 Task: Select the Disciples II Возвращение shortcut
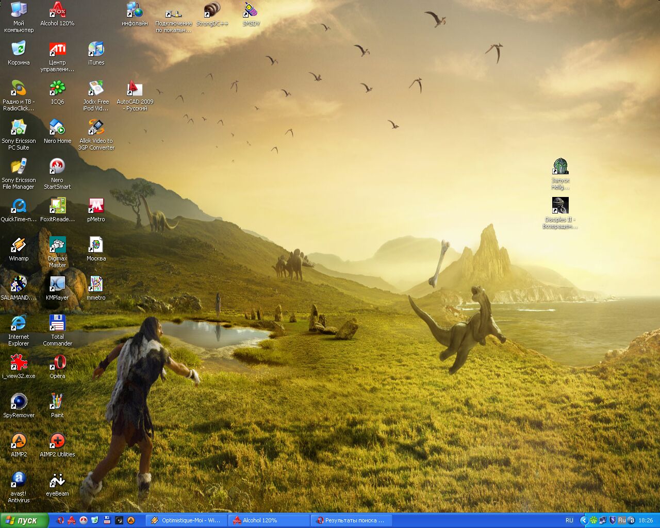[x=560, y=213]
